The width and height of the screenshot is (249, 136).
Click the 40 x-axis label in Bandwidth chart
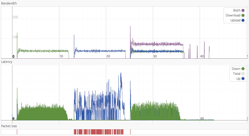pyautogui.click(x=202, y=56)
